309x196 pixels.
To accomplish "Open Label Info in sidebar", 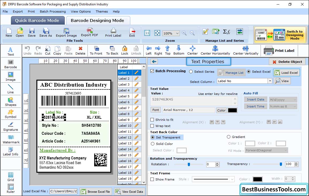I will click(11, 152).
